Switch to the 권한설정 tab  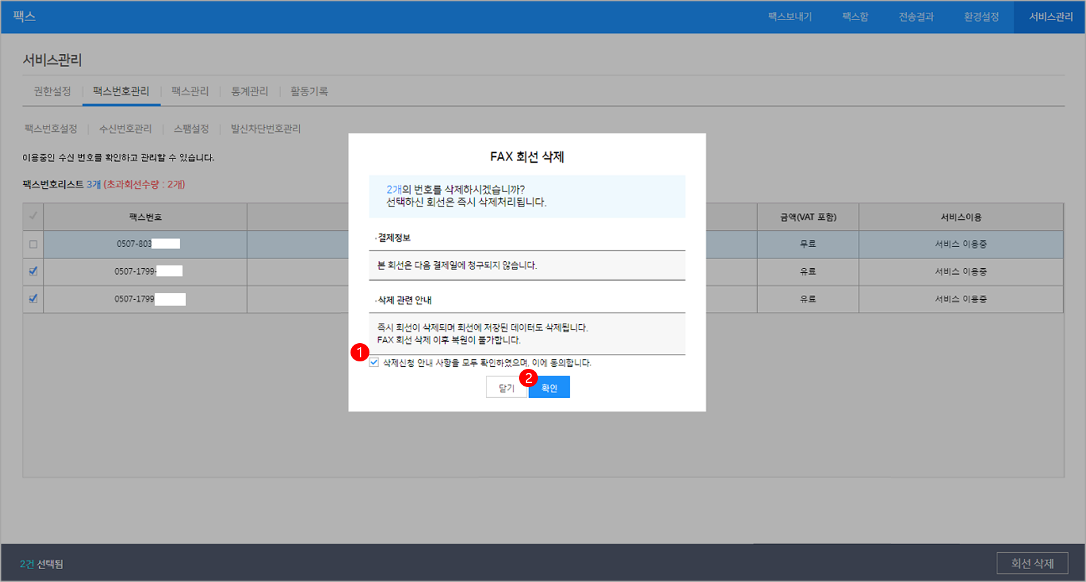[52, 91]
